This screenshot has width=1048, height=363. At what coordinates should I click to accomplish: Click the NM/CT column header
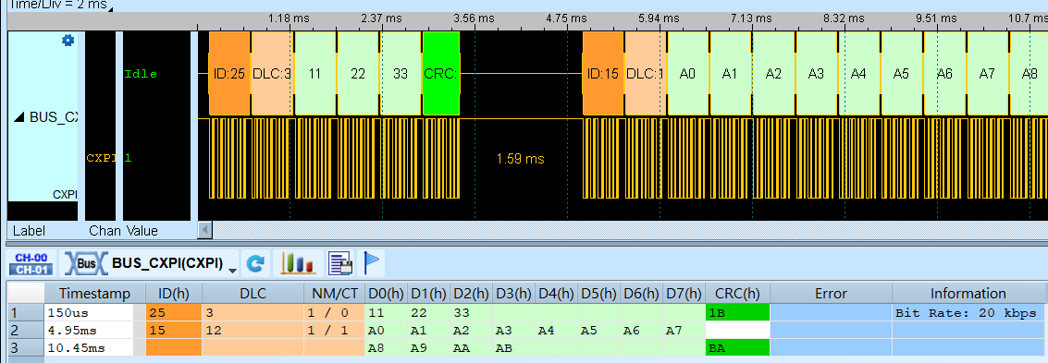334,293
